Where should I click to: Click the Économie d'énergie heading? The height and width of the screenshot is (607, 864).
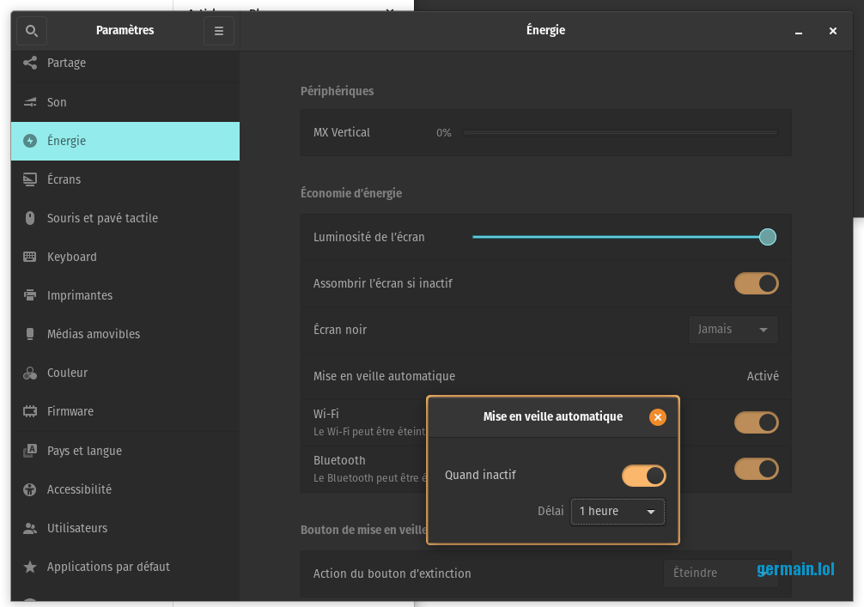point(351,193)
